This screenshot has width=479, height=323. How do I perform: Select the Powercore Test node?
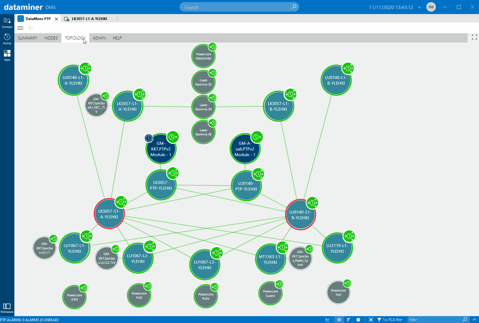[338, 292]
